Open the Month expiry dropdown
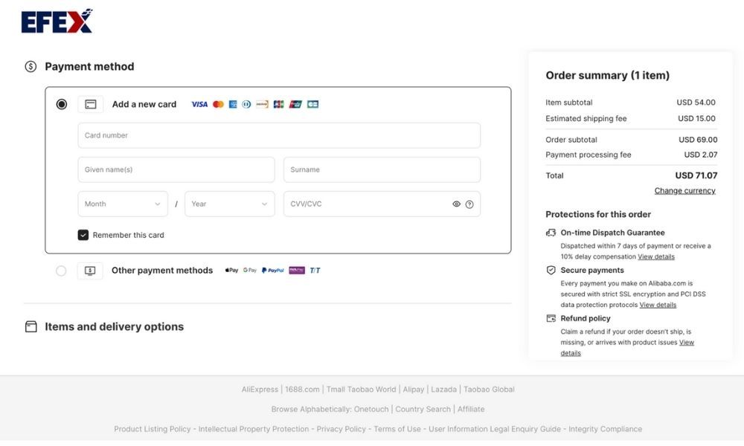The width and height of the screenshot is (744, 446). click(x=123, y=204)
